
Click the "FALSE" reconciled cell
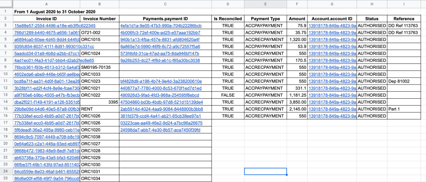pyautogui.click(x=228, y=95)
